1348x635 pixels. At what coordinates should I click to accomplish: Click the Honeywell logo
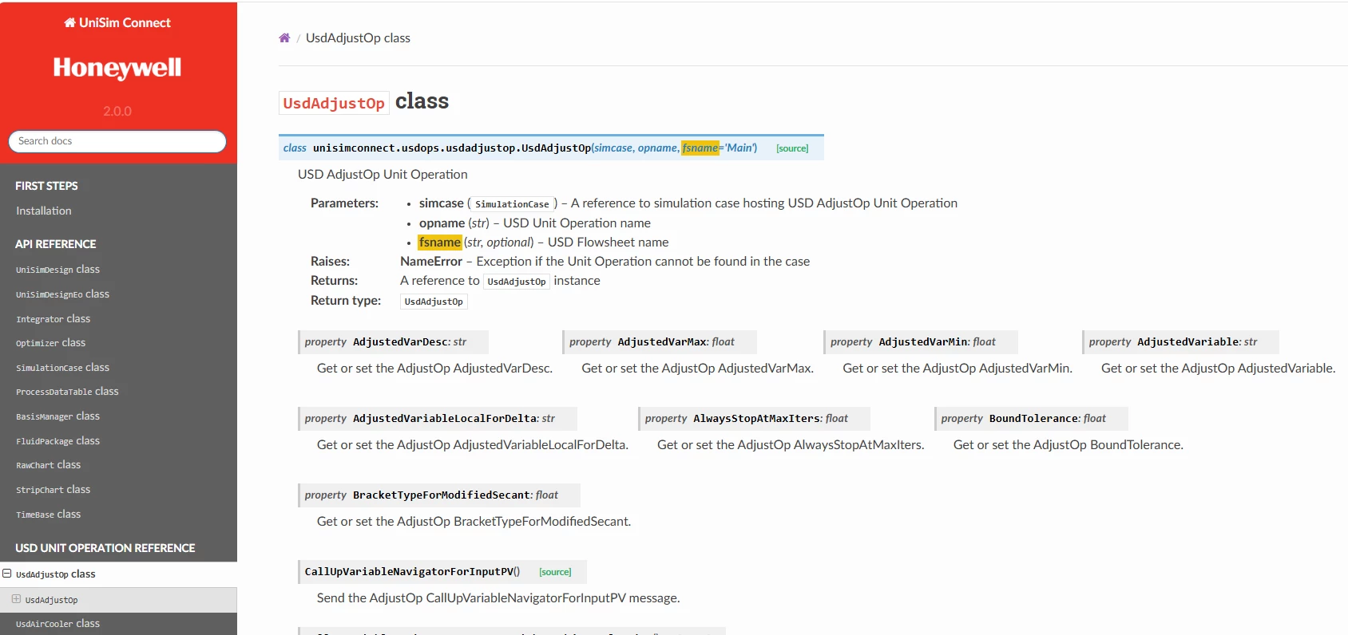pyautogui.click(x=117, y=68)
